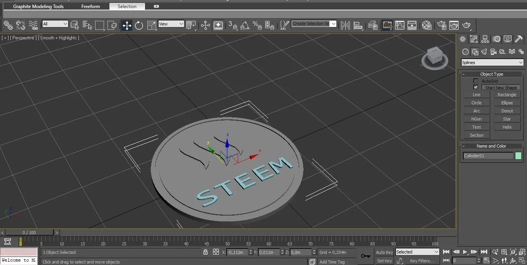Viewport: 527px width, 265px height.
Task: Click the Section button
Action: (476, 135)
